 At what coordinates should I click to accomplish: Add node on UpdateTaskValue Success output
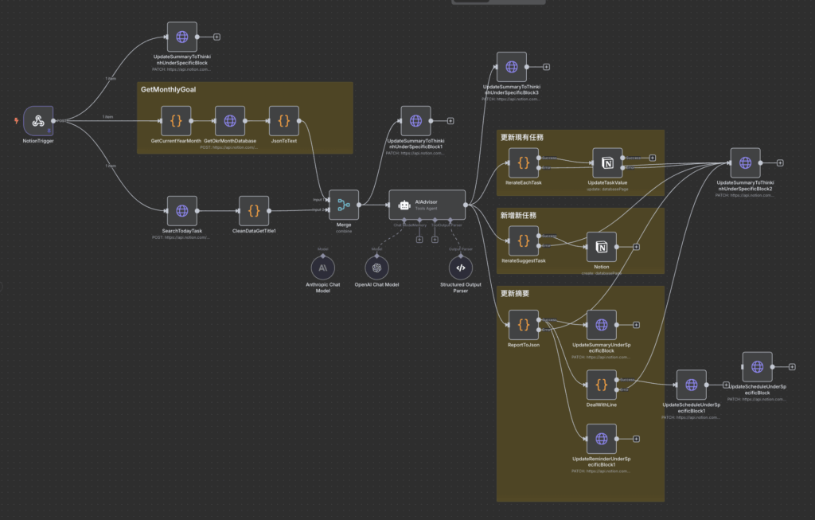653,158
